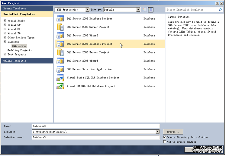Click the SQL Server 2008 Wizard icon
226x156 pixels.
60,61
